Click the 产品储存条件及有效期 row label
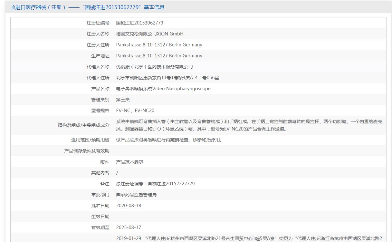The height and width of the screenshot is (242, 392). (x=86, y=151)
